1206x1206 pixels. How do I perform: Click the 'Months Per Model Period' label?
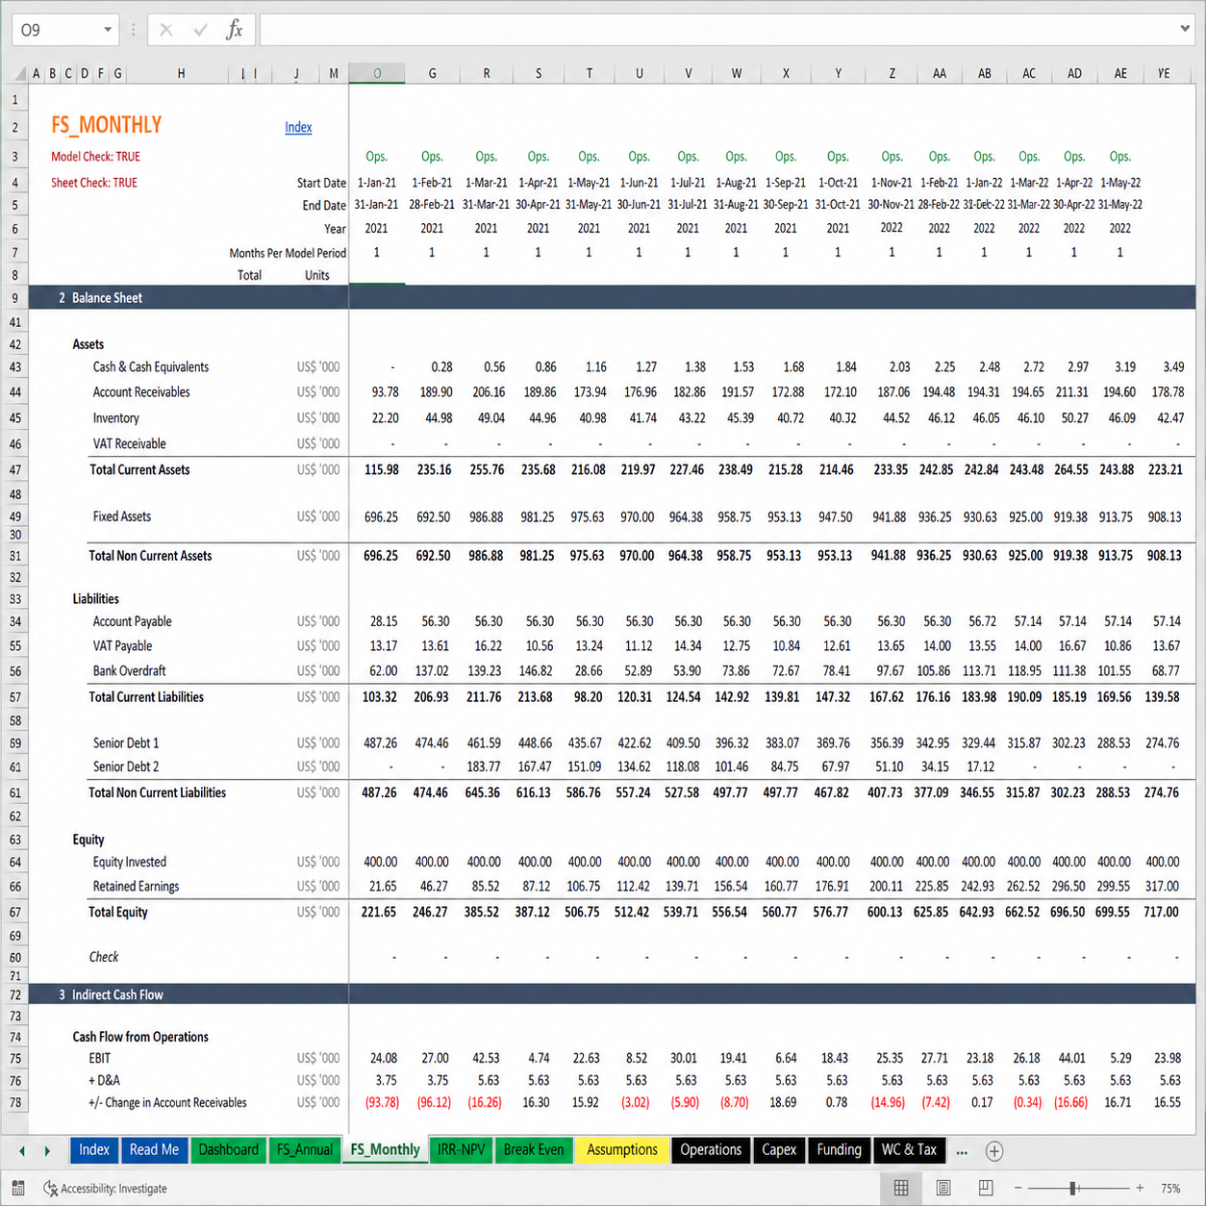pyautogui.click(x=288, y=253)
